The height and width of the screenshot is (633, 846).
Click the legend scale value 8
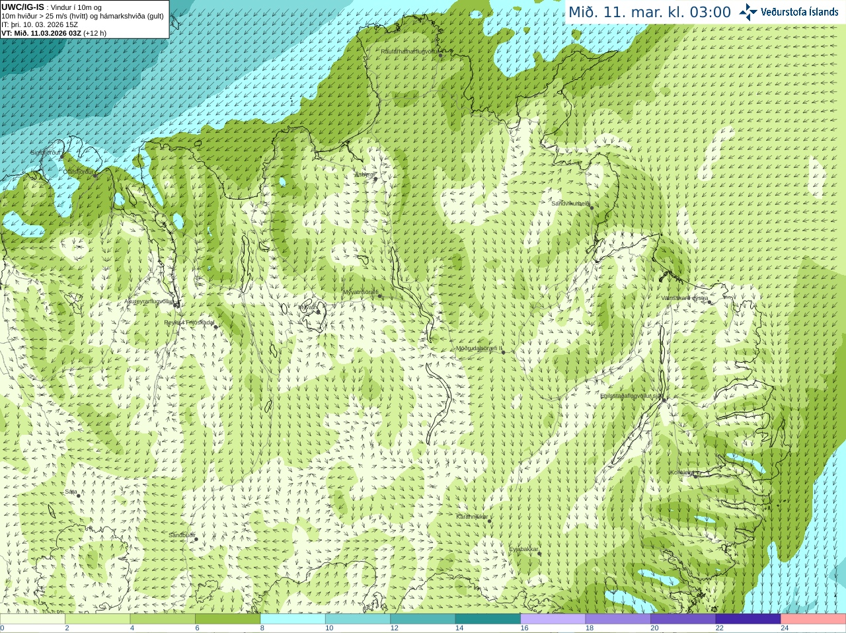tap(262, 628)
